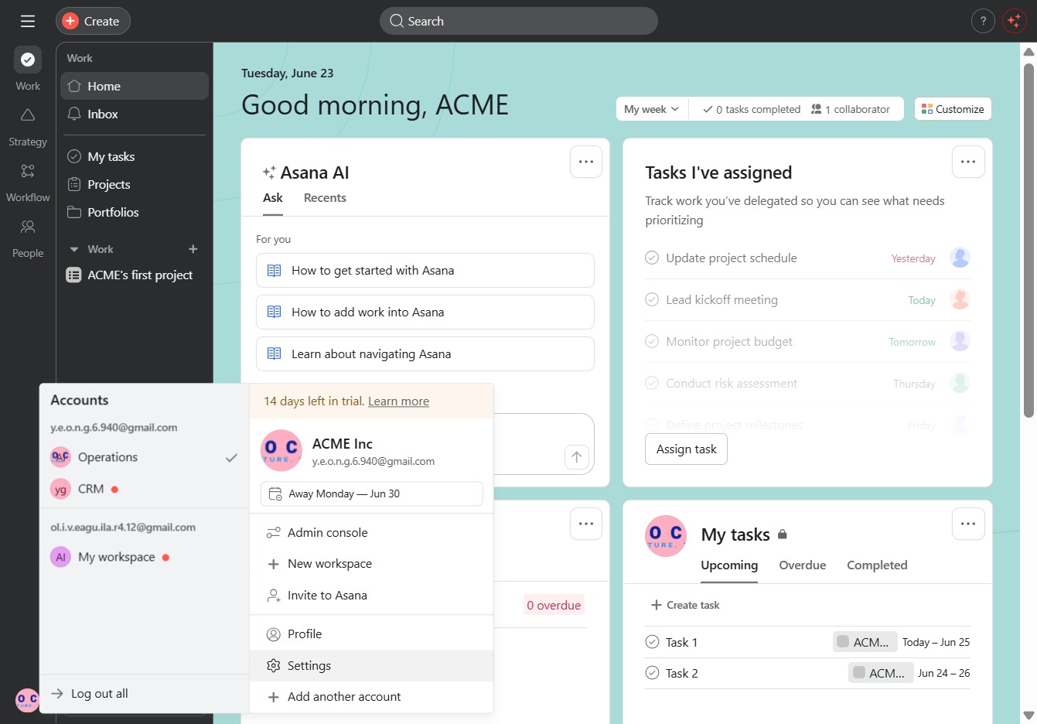Open Settings from the account menu
Viewport: 1037px width, 724px height.
[372, 665]
